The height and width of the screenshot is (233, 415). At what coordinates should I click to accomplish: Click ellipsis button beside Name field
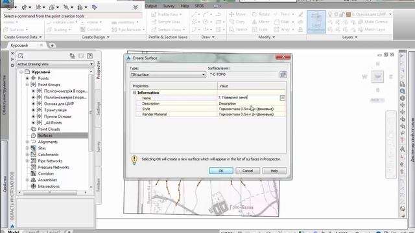(283, 98)
